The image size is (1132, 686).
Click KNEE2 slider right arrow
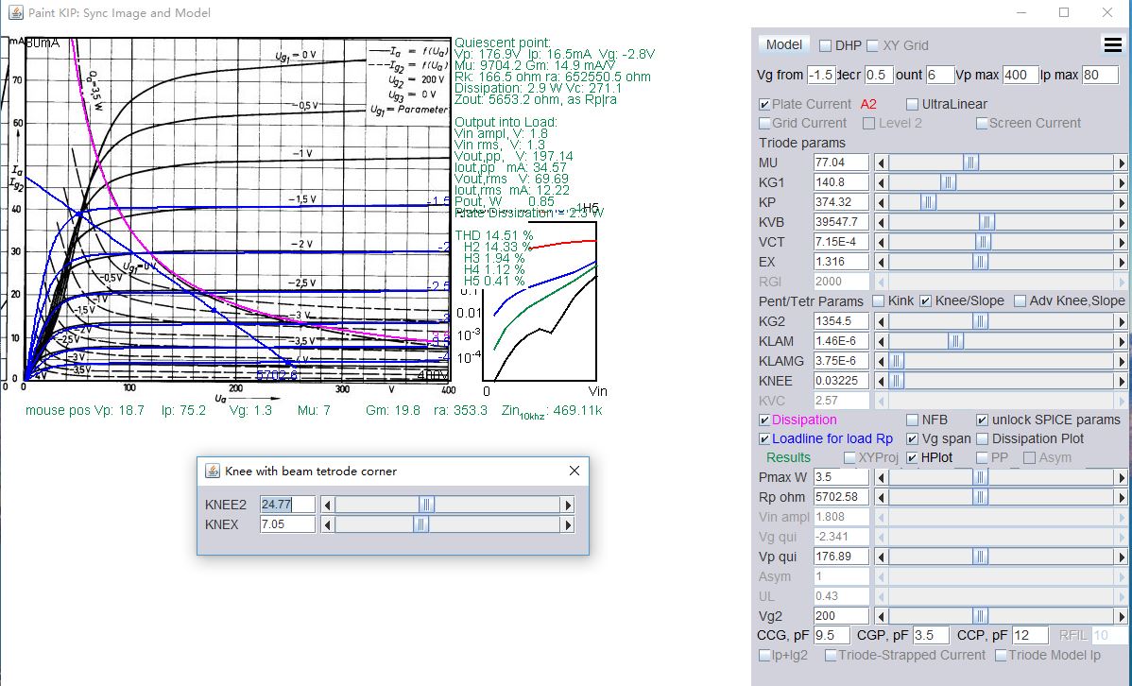tap(568, 505)
